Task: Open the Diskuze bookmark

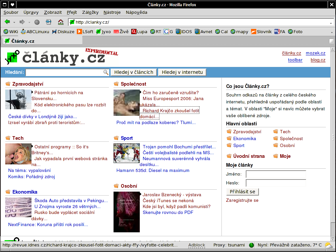Action: 63,32
